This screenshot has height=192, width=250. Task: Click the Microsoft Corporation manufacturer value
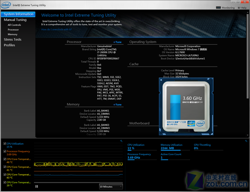point(188,46)
